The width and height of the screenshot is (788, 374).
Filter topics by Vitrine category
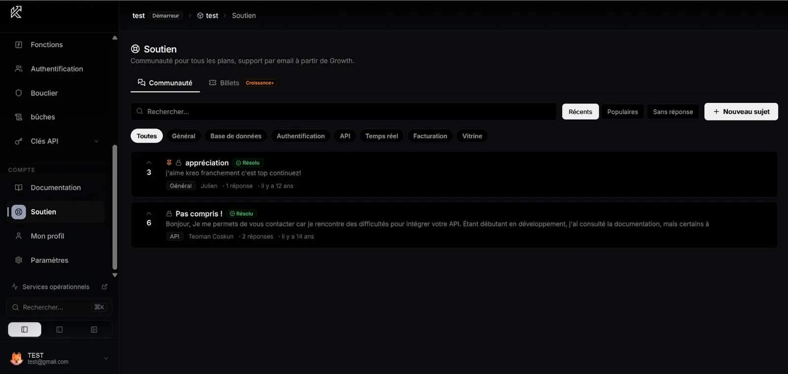(x=472, y=136)
